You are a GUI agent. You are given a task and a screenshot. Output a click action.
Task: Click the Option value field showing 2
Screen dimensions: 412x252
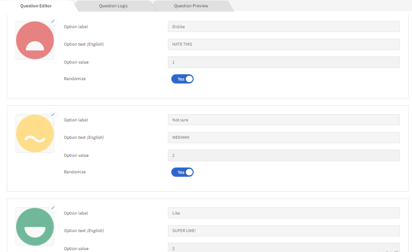point(284,155)
